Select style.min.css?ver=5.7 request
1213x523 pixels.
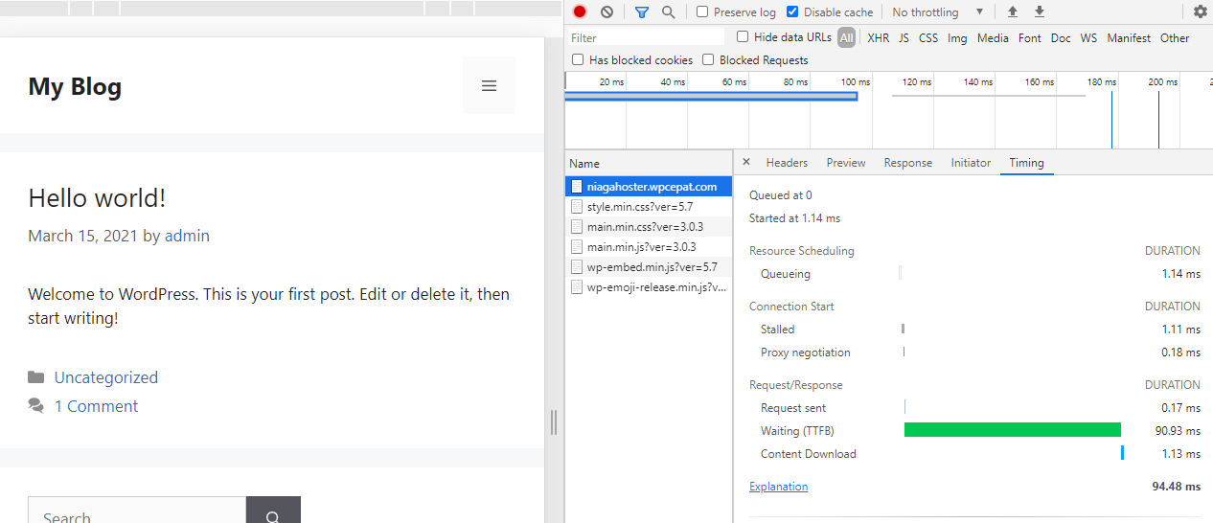[639, 206]
